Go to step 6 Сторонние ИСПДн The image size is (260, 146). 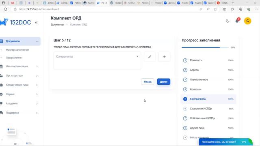pos(208,109)
